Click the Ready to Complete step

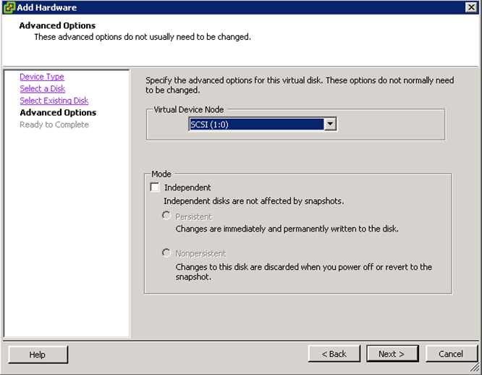click(x=54, y=125)
